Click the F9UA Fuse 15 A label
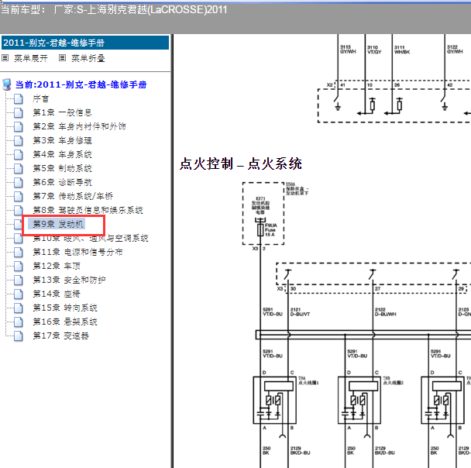471x468 pixels. [x=271, y=230]
